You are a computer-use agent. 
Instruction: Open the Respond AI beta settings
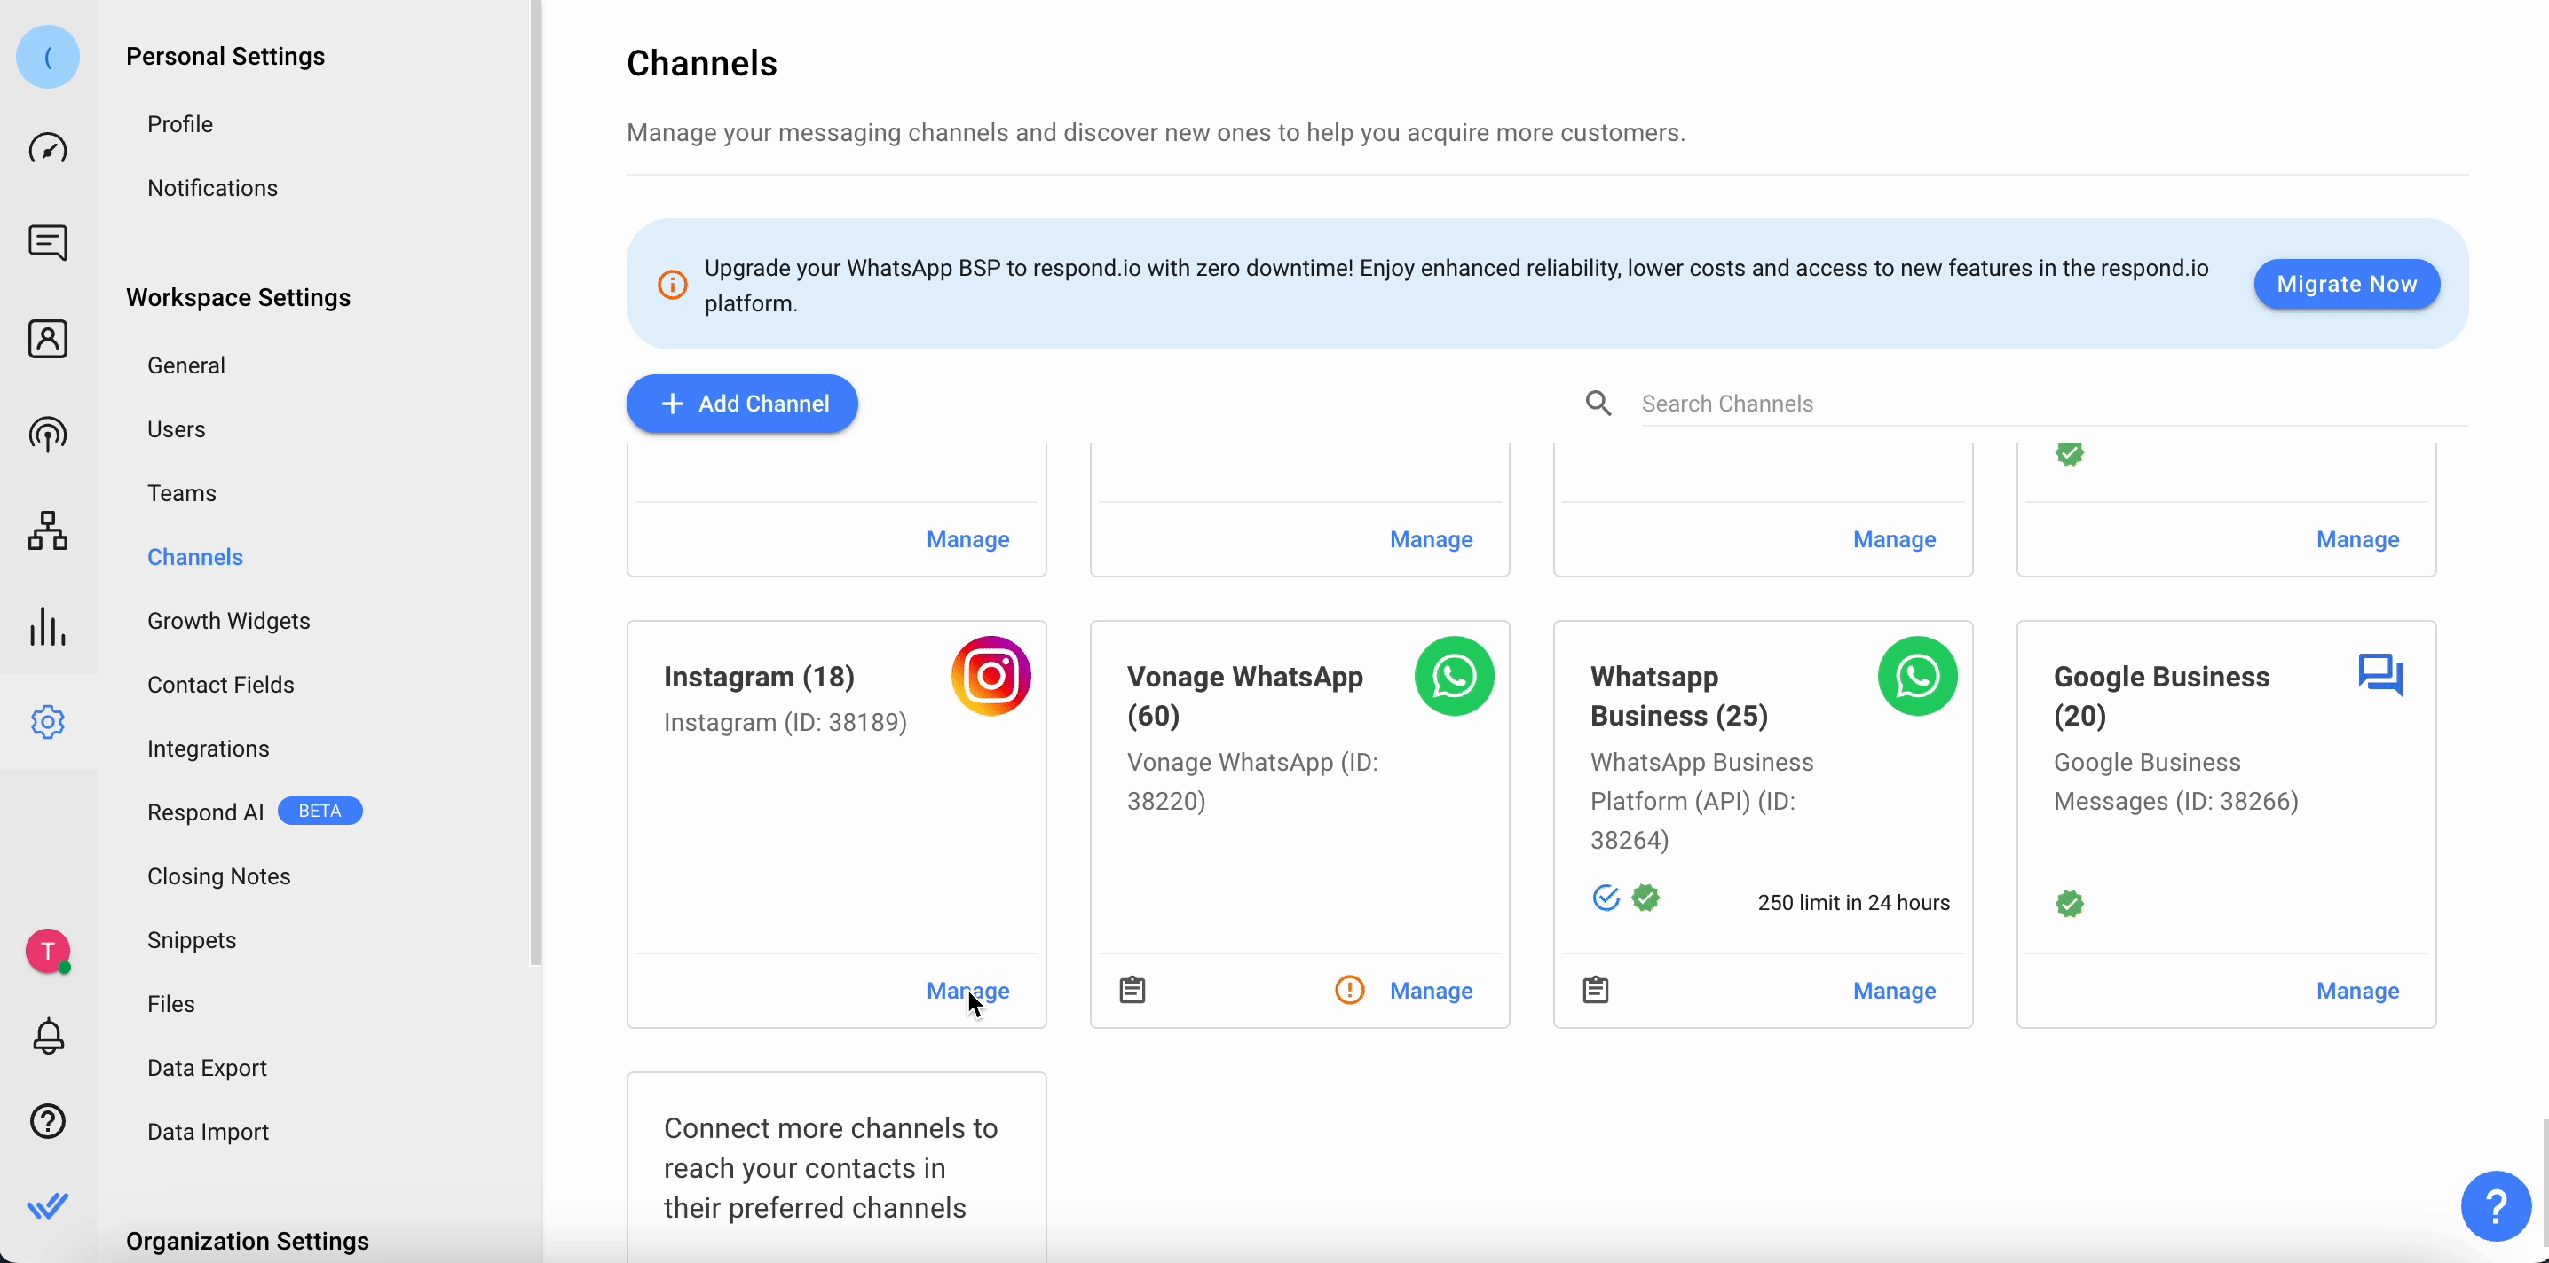pos(206,812)
